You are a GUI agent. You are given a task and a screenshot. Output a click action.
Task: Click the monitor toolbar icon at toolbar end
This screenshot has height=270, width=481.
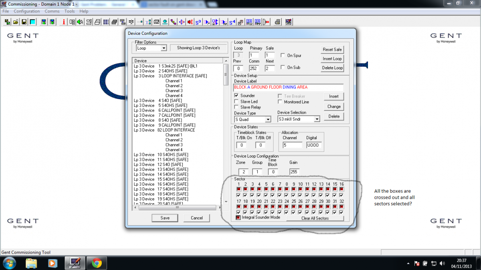tap(288, 22)
